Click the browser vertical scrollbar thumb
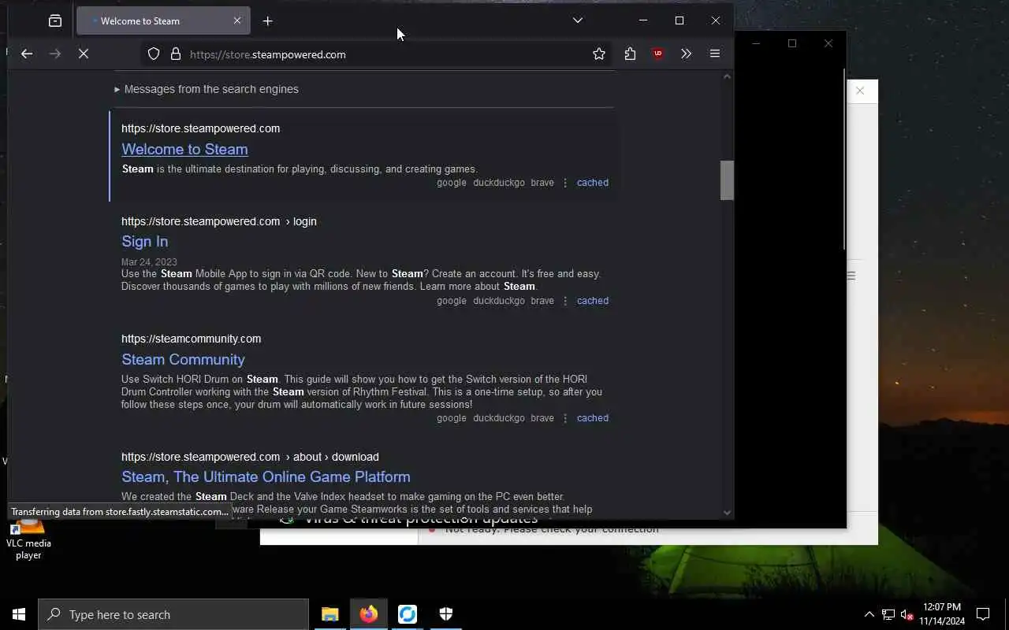Image resolution: width=1009 pixels, height=630 pixels. tap(727, 180)
